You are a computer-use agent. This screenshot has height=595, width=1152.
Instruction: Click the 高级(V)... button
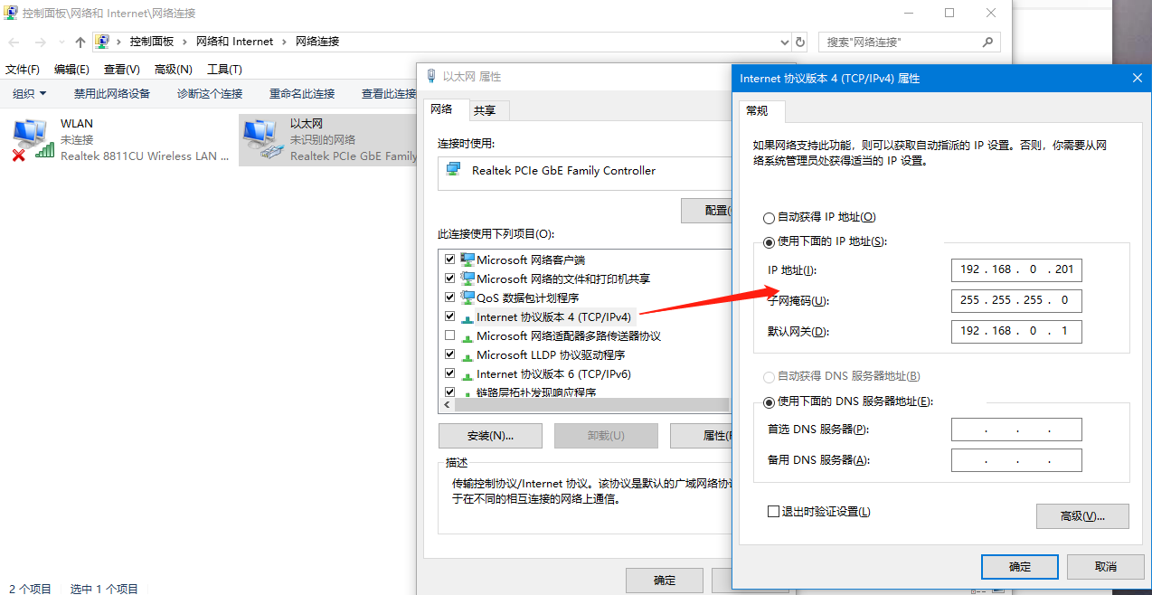click(1082, 516)
